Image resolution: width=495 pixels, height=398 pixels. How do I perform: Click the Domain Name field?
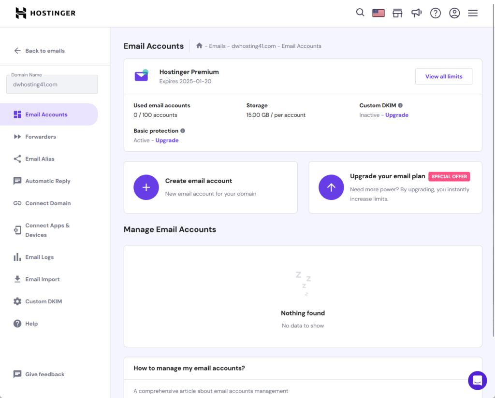click(52, 85)
